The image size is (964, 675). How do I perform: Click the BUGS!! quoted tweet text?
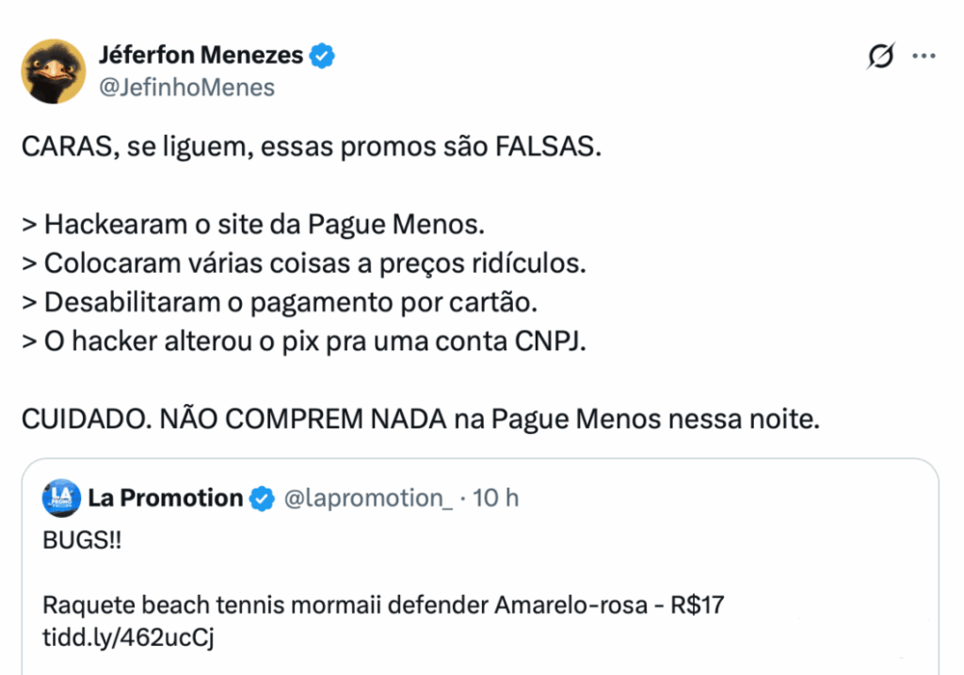81,540
